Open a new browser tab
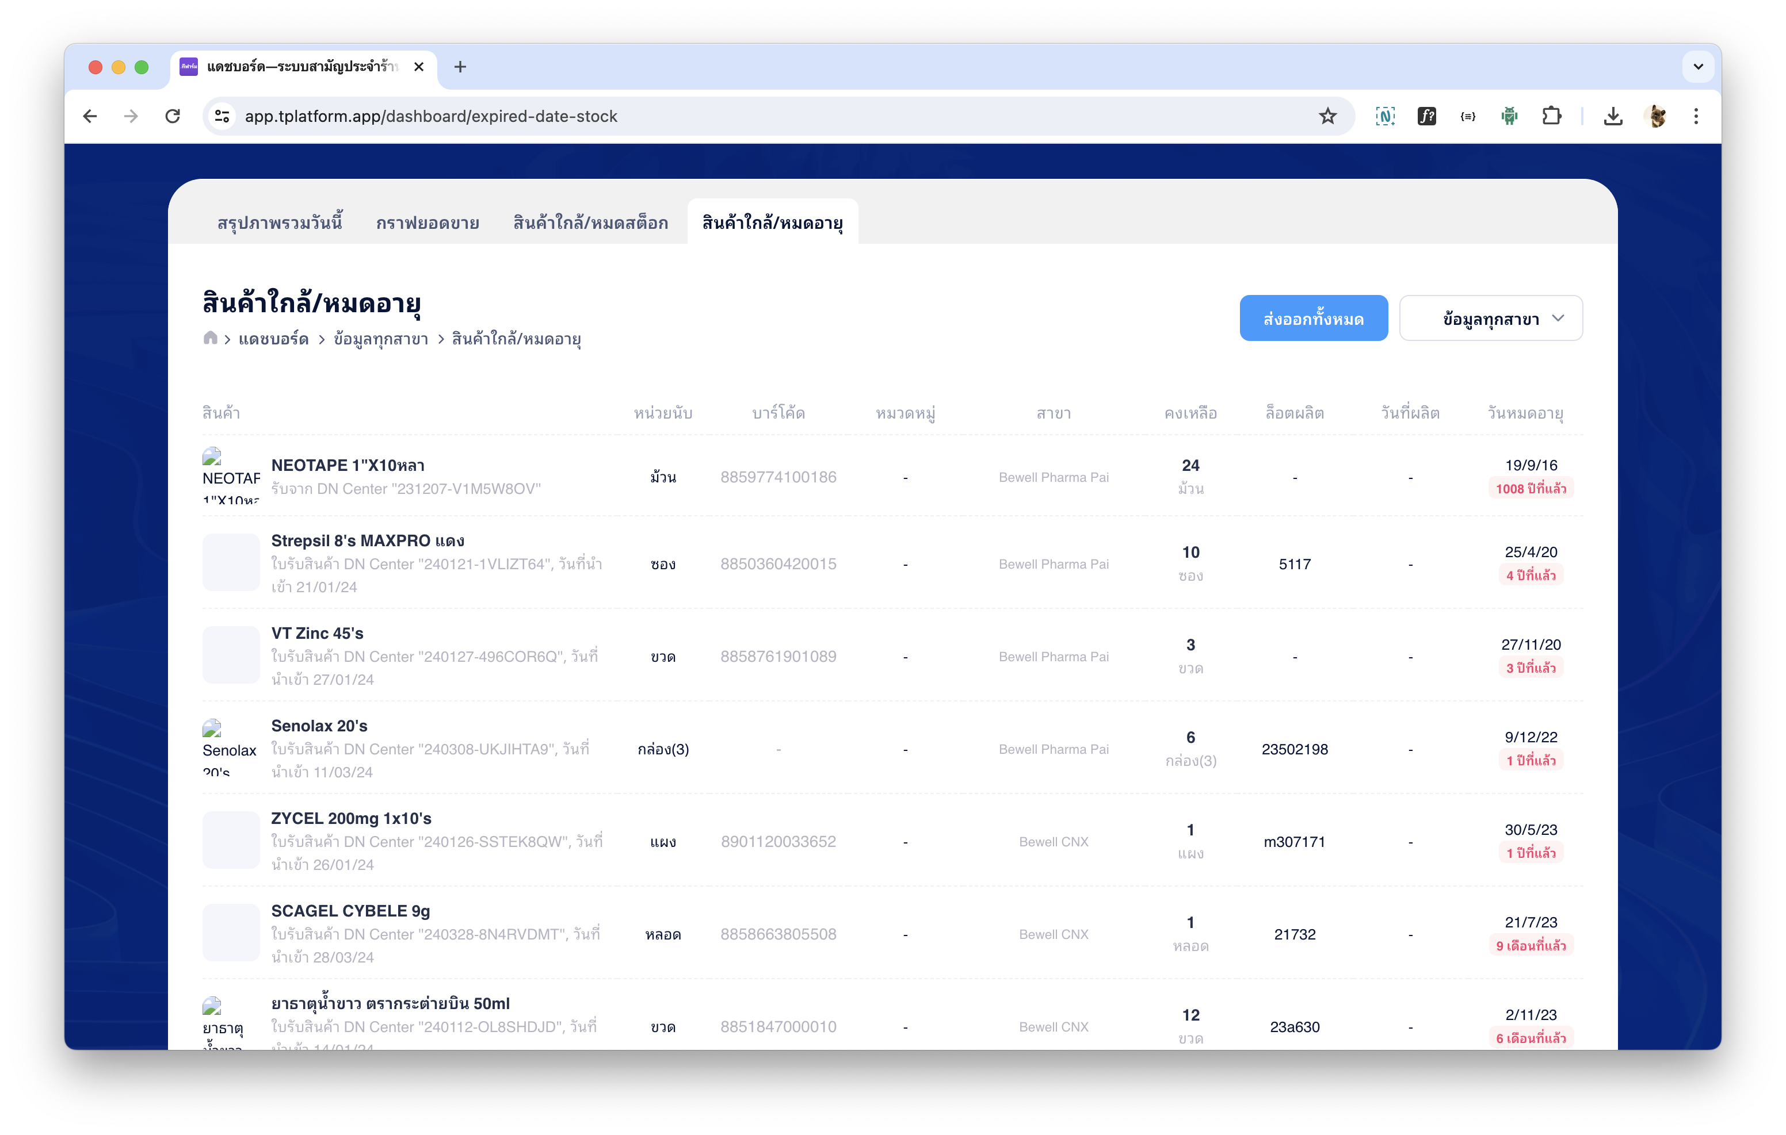This screenshot has width=1786, height=1135. pos(460,67)
